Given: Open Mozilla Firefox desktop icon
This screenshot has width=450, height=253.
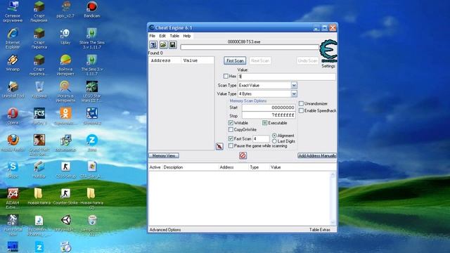Looking at the screenshot, I should click(13, 143).
